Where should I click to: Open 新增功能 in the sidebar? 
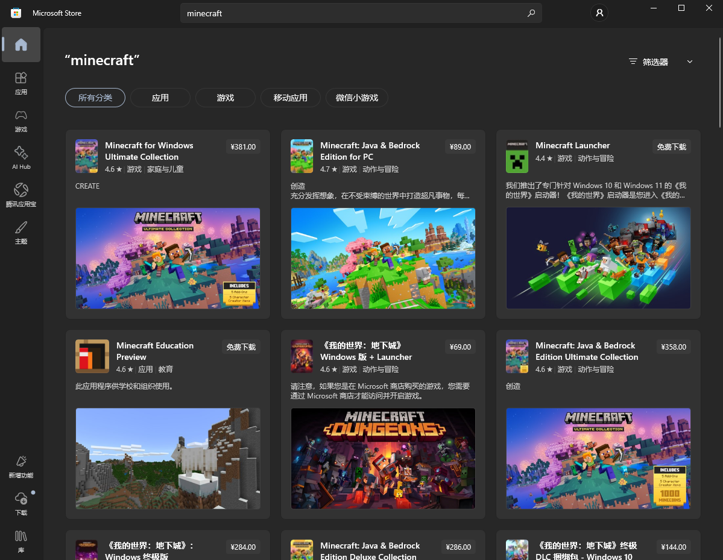tap(21, 467)
